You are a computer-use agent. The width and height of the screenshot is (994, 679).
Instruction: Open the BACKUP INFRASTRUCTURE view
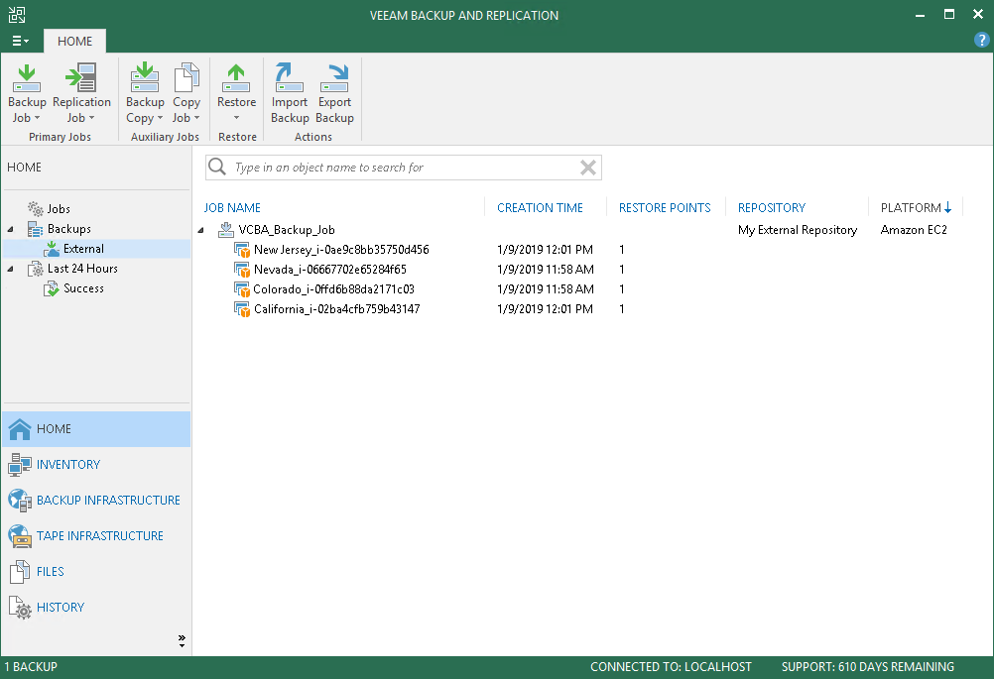point(96,501)
